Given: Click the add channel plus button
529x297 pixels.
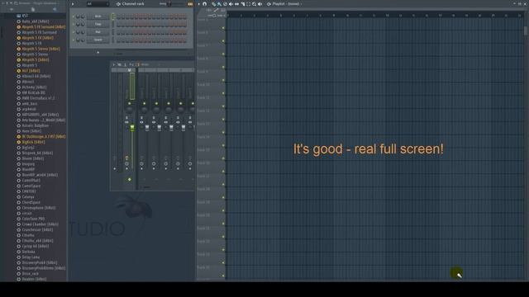Looking at the screenshot, I should [98, 52].
